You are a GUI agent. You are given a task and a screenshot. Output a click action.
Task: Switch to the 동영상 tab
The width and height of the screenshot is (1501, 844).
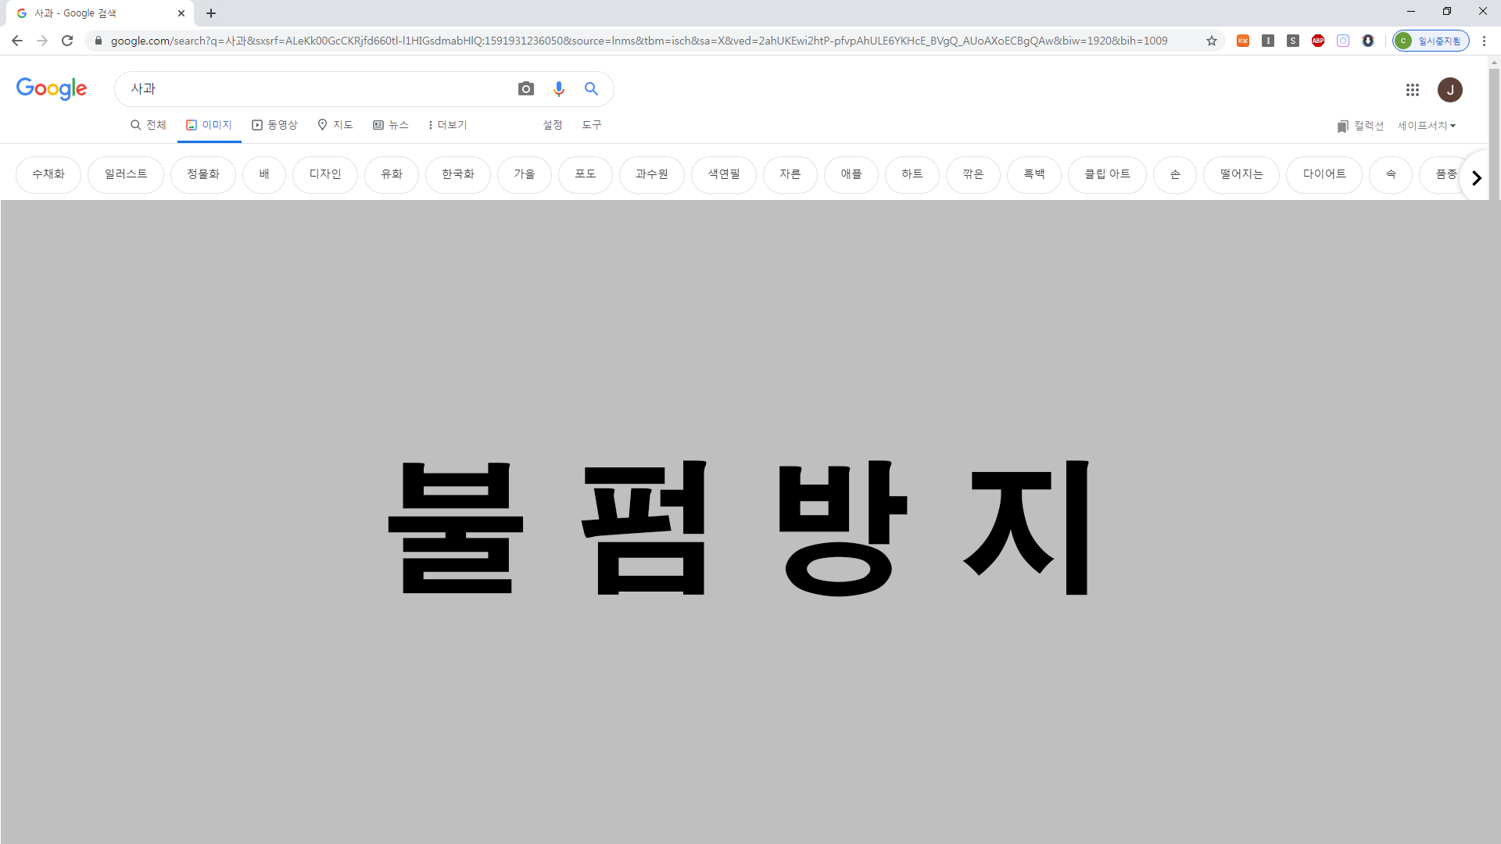(274, 125)
